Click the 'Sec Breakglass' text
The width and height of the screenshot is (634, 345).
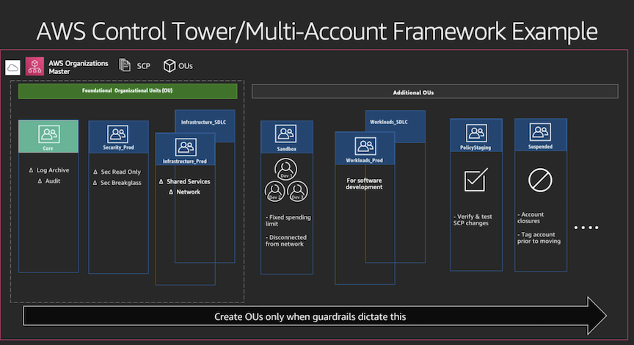click(x=121, y=183)
